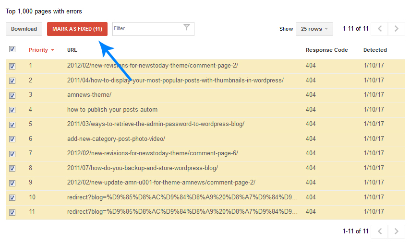Image resolution: width=410 pixels, height=242 pixels.
Task: Open URL ending comment-page-2 for newstoday-theme
Action: tap(153, 66)
